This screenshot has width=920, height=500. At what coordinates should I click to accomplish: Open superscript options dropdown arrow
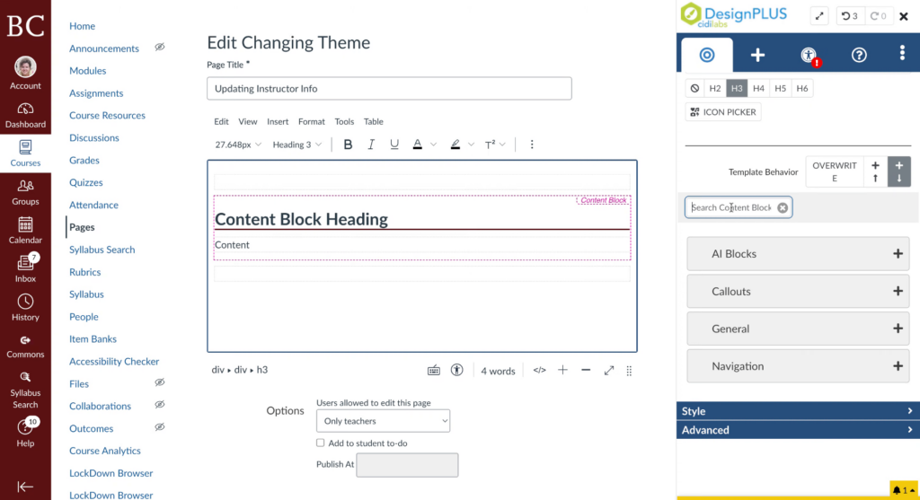coord(503,145)
